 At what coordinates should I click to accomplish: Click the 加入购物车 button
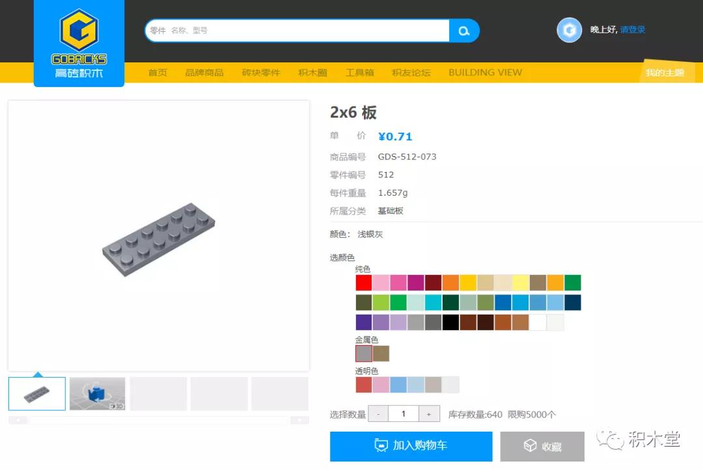click(x=410, y=446)
